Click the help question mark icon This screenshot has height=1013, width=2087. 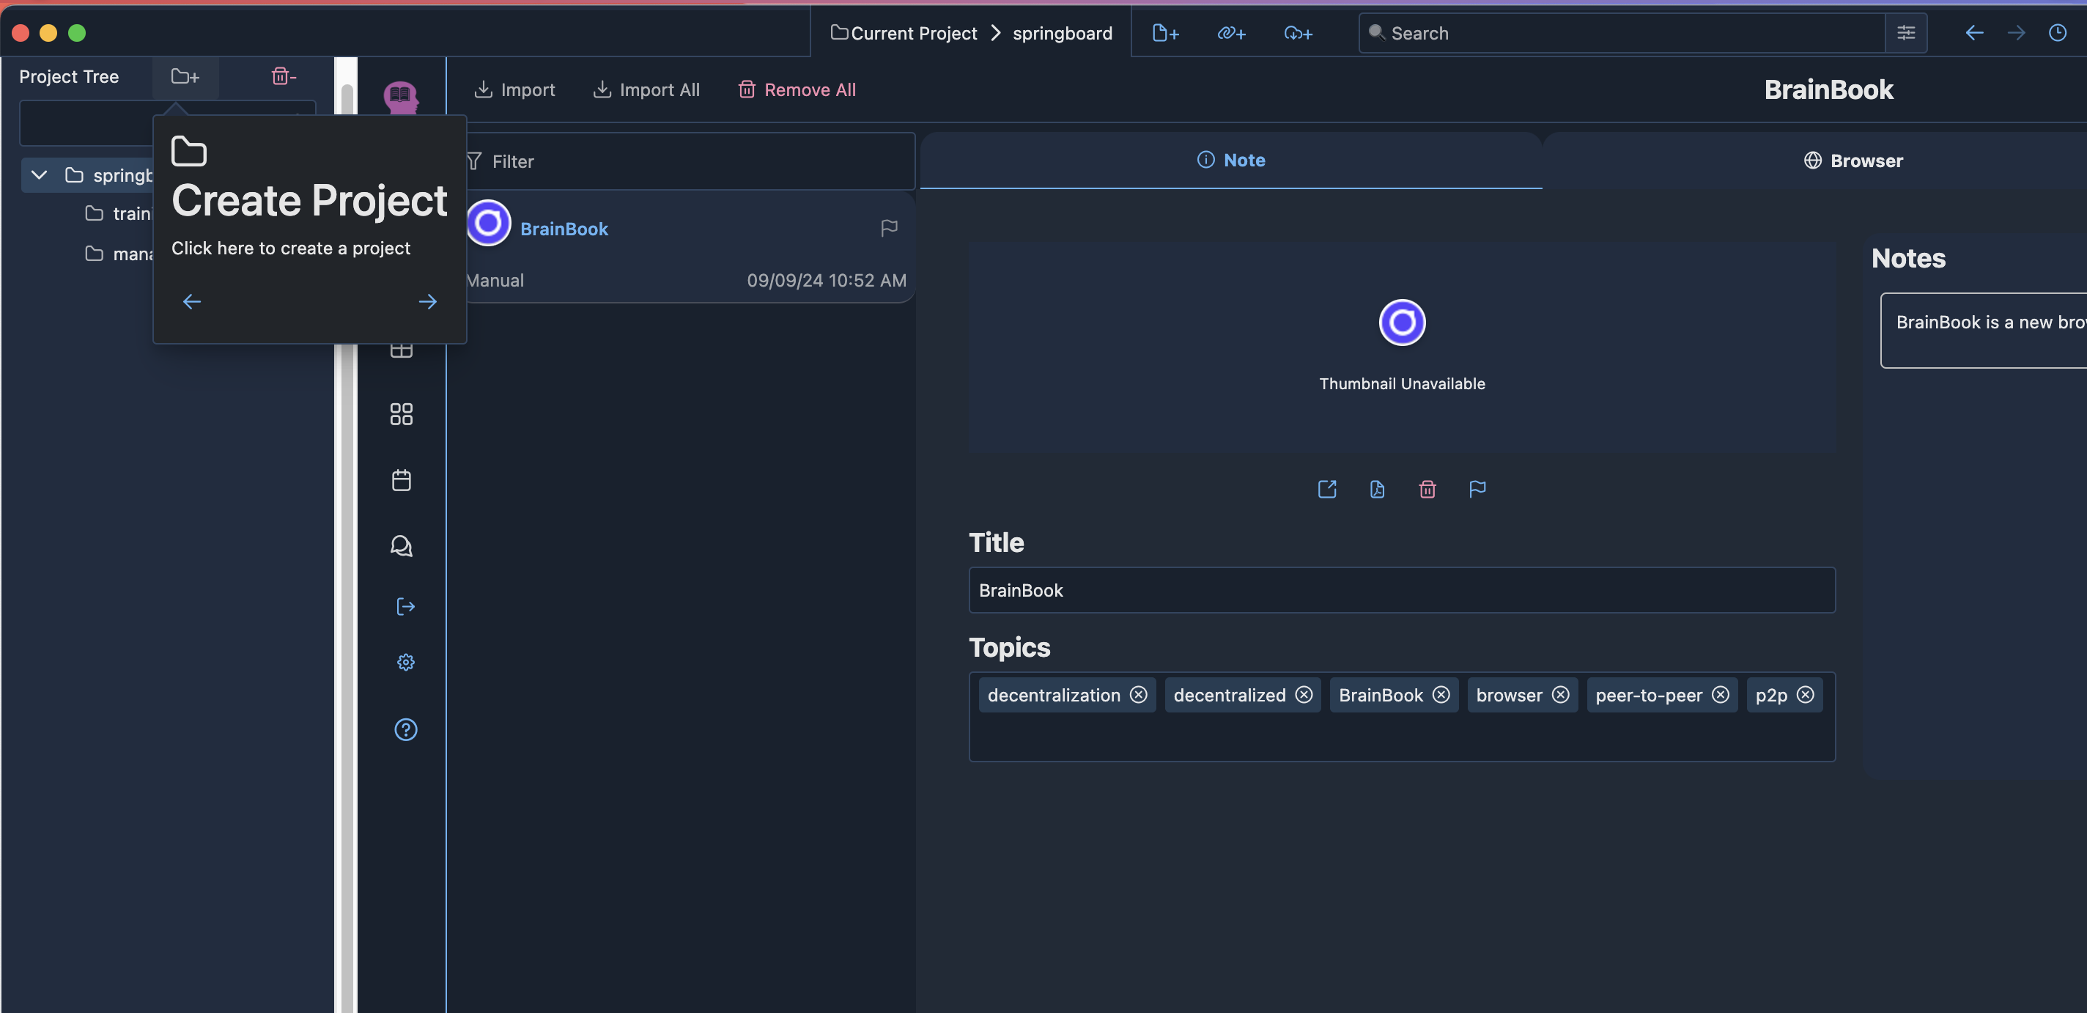[405, 729]
